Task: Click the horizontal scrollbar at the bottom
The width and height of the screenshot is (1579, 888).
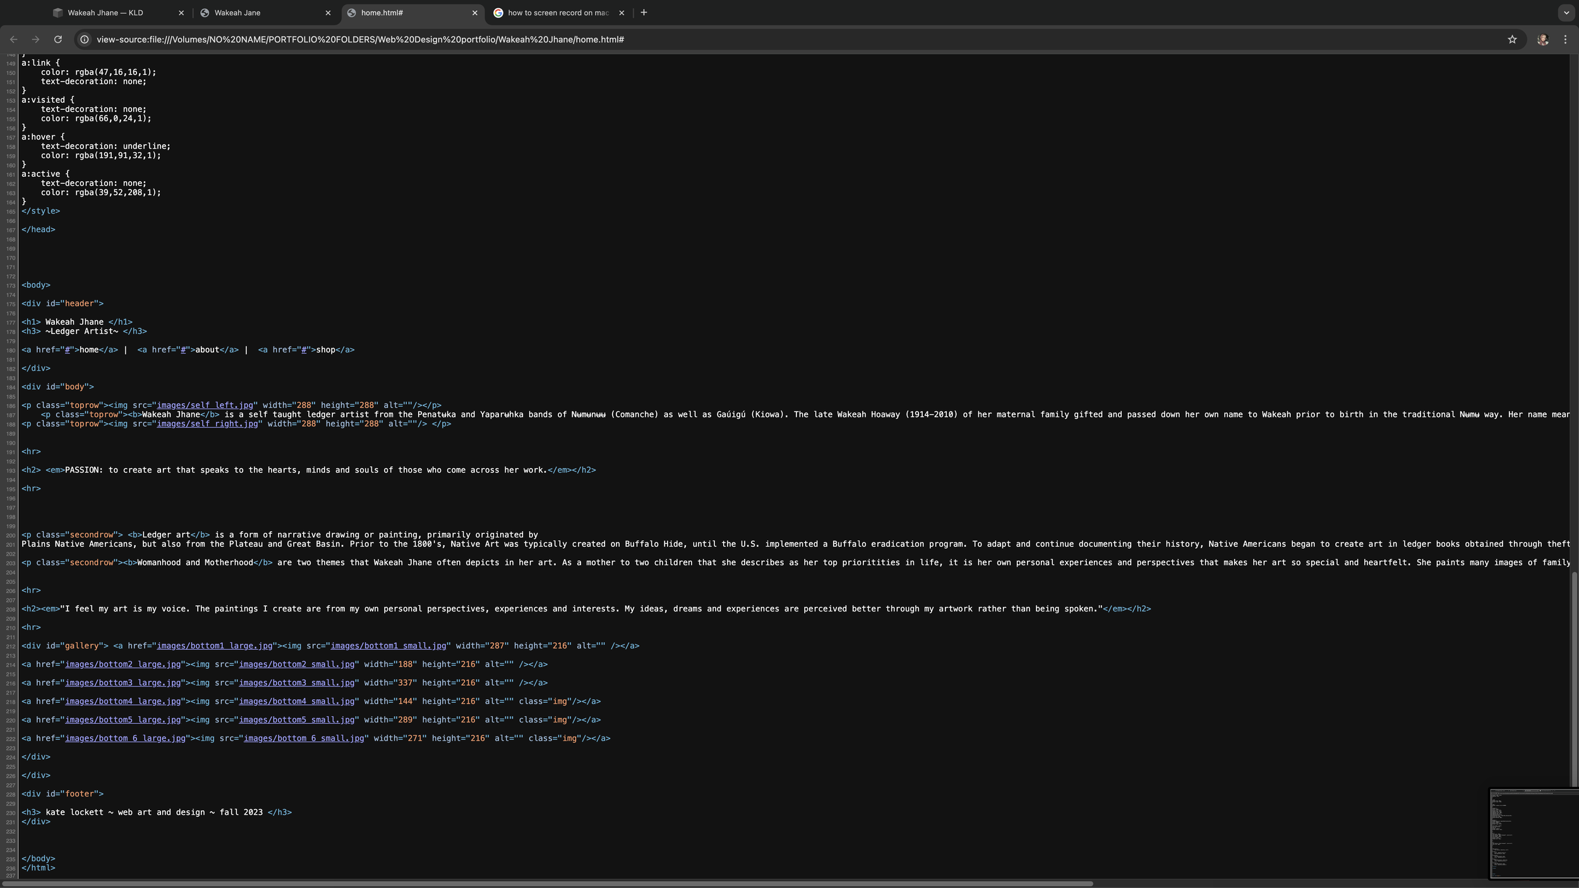Action: tap(556, 884)
